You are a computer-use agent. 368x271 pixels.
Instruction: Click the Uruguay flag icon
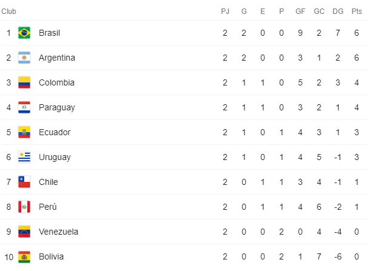pos(24,157)
